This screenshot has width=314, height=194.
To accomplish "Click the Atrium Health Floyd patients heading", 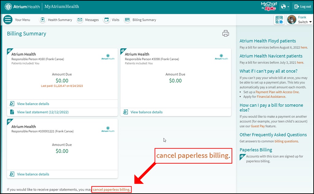I will (x=267, y=41).
